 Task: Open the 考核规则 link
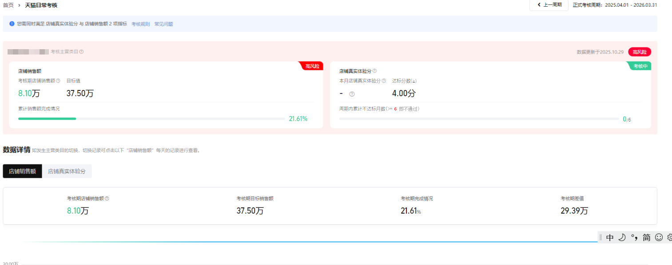[x=140, y=24]
